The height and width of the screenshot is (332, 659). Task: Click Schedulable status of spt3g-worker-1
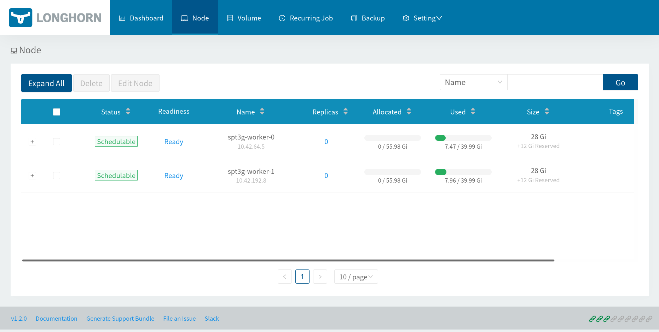point(116,175)
